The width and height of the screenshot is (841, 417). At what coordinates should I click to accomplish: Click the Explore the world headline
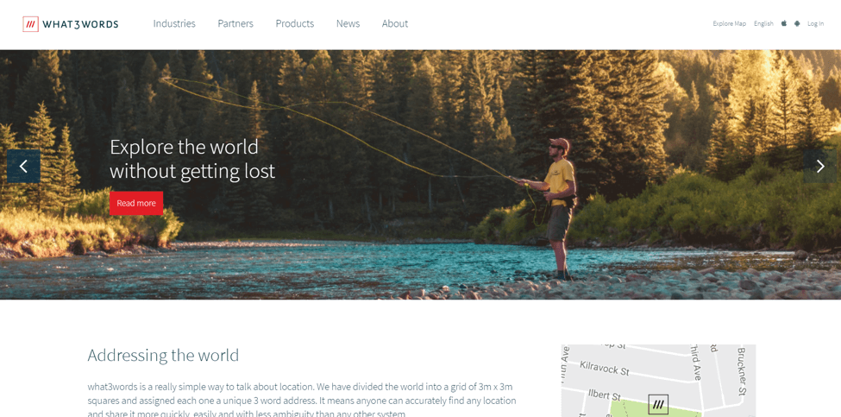point(192,159)
